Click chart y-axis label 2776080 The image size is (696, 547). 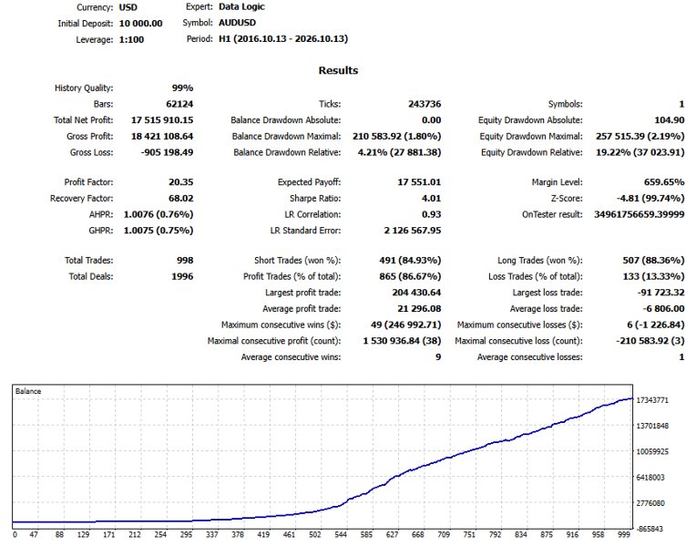coord(650,503)
